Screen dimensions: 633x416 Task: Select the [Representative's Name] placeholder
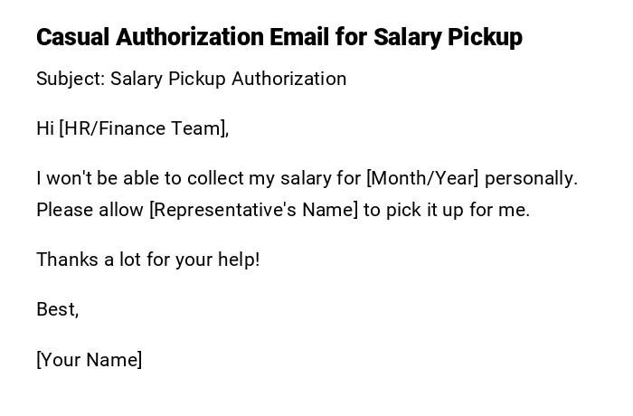253,210
